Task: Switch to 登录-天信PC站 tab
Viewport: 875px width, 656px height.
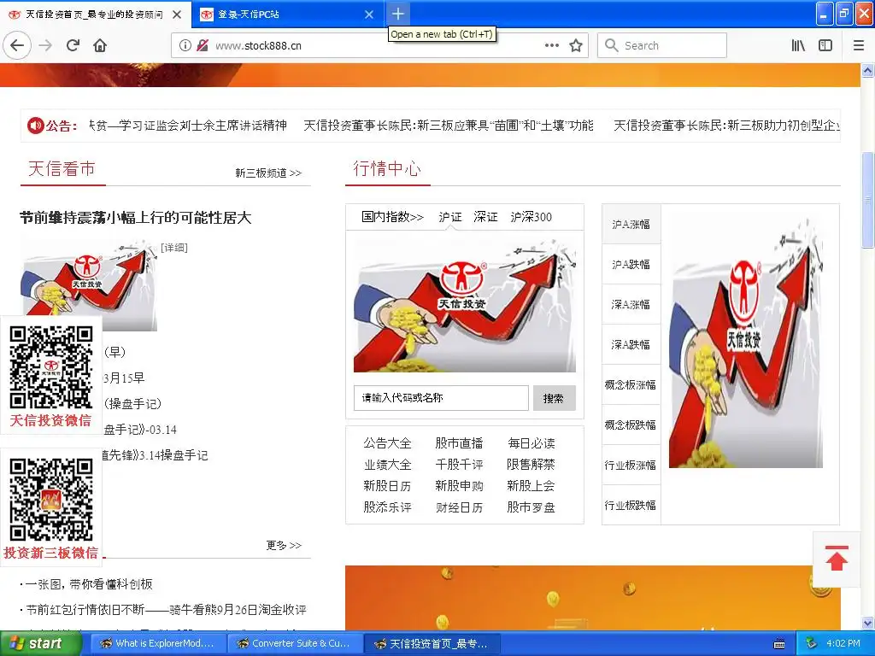Action: click(285, 15)
